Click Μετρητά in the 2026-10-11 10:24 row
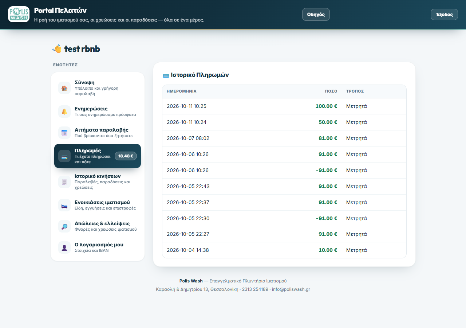This screenshot has width=466, height=328. [356, 122]
